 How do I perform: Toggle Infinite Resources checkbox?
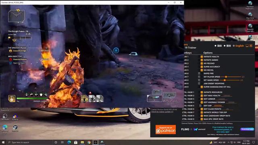(202, 92)
